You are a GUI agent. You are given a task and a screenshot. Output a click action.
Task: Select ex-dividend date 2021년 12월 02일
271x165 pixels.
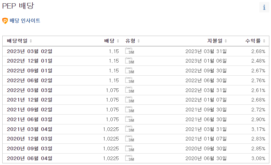tap(29, 100)
